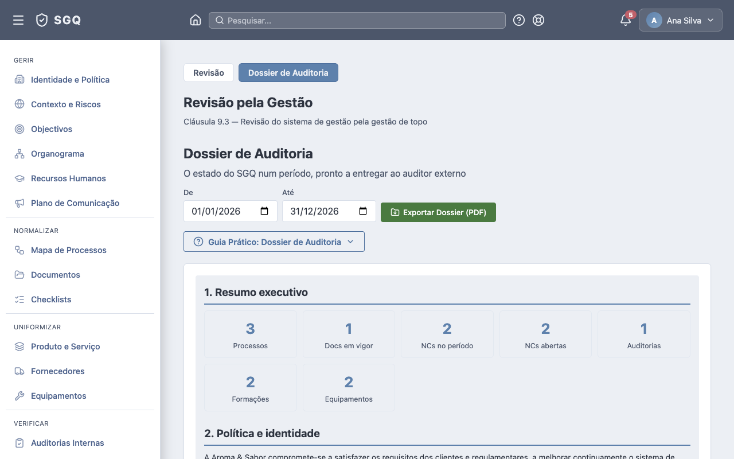Open calendar picker on Até date field

(x=363, y=211)
